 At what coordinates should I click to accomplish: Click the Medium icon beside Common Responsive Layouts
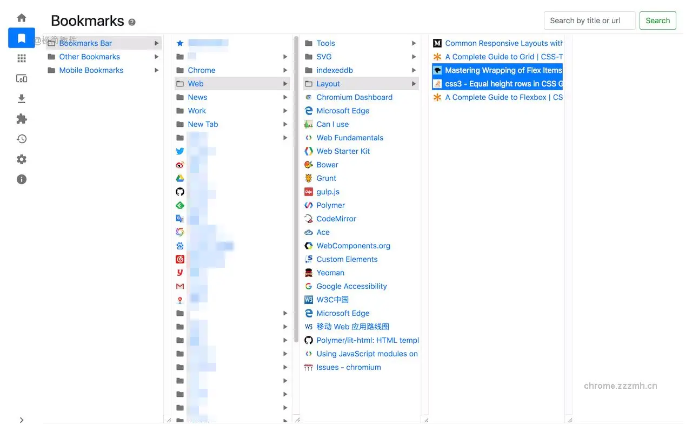tap(437, 43)
